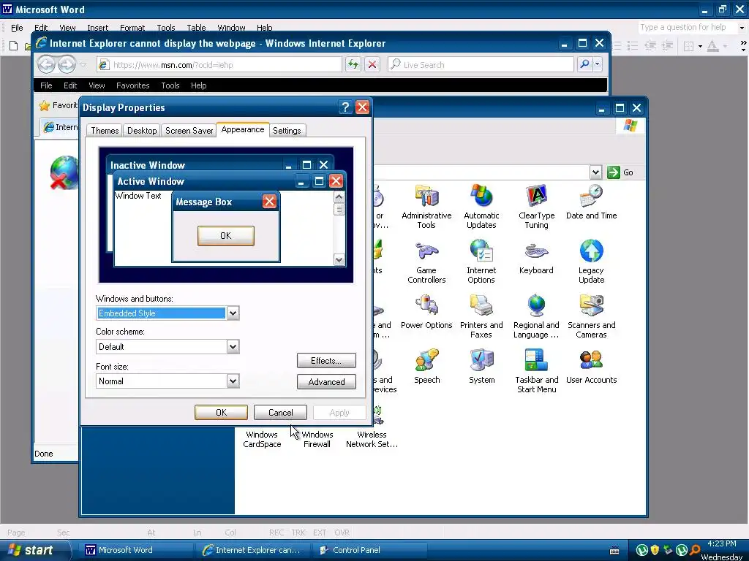Click Internet Explorer forward arrow

[x=67, y=64]
